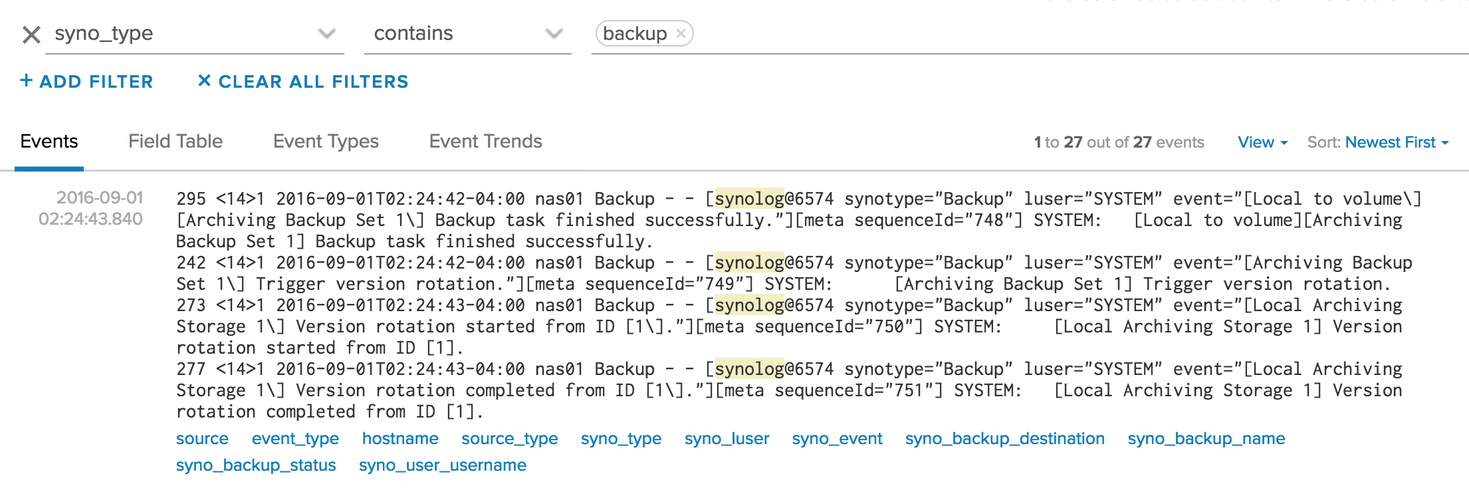The image size is (1469, 492).
Task: Click the syno_user_username field link
Action: tap(443, 465)
